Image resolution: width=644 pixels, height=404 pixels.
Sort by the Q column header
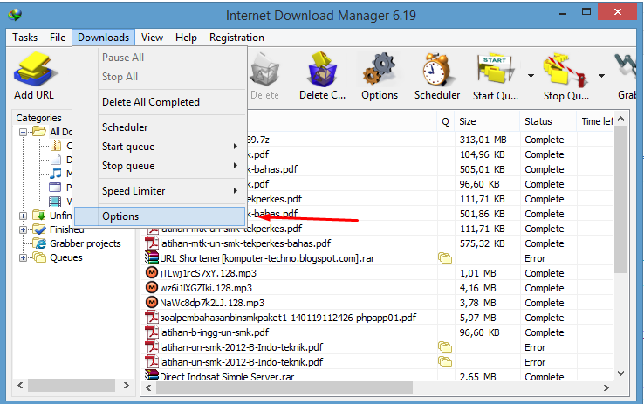(446, 121)
